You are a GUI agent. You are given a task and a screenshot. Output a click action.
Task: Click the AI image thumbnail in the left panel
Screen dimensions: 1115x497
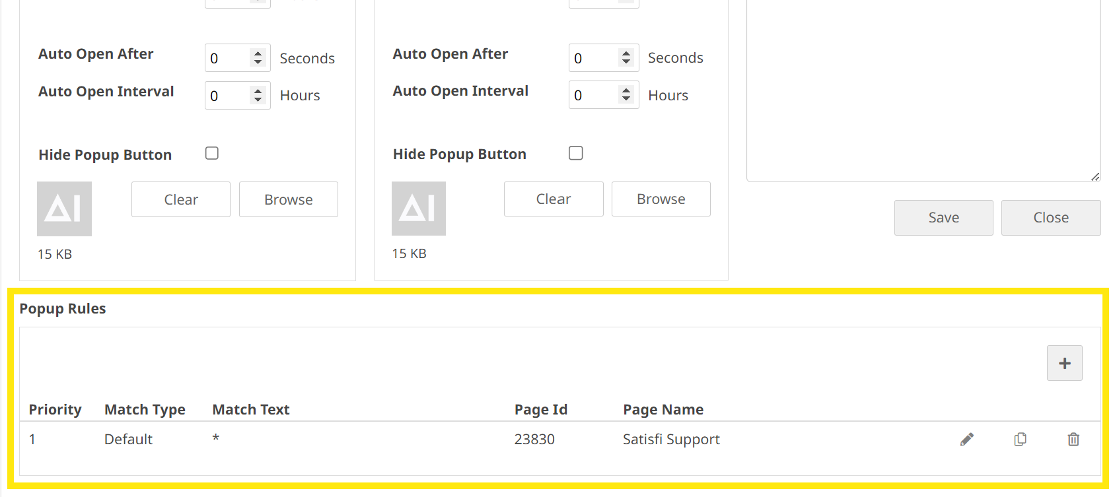tap(64, 209)
